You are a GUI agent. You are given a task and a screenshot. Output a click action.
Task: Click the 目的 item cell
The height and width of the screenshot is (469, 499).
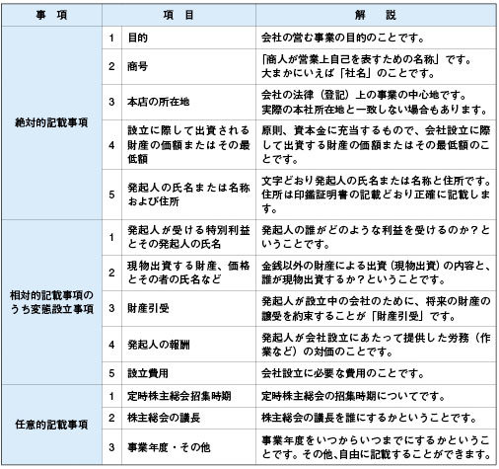pos(188,38)
